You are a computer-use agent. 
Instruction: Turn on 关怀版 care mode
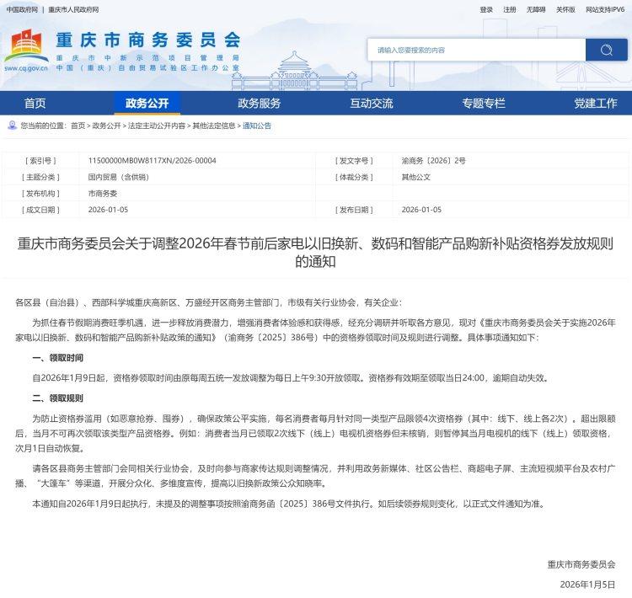pyautogui.click(x=565, y=9)
